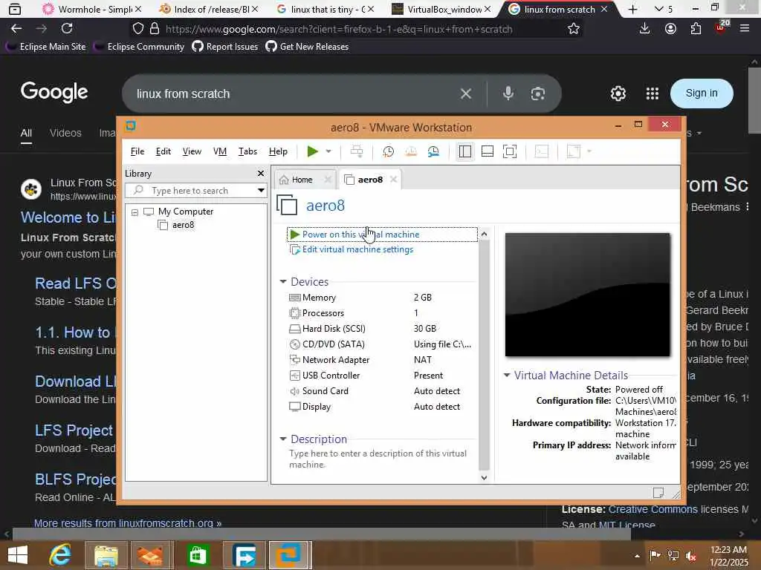Click the scroll up arrow of summary pane
This screenshot has width=761, height=570.
(484, 234)
